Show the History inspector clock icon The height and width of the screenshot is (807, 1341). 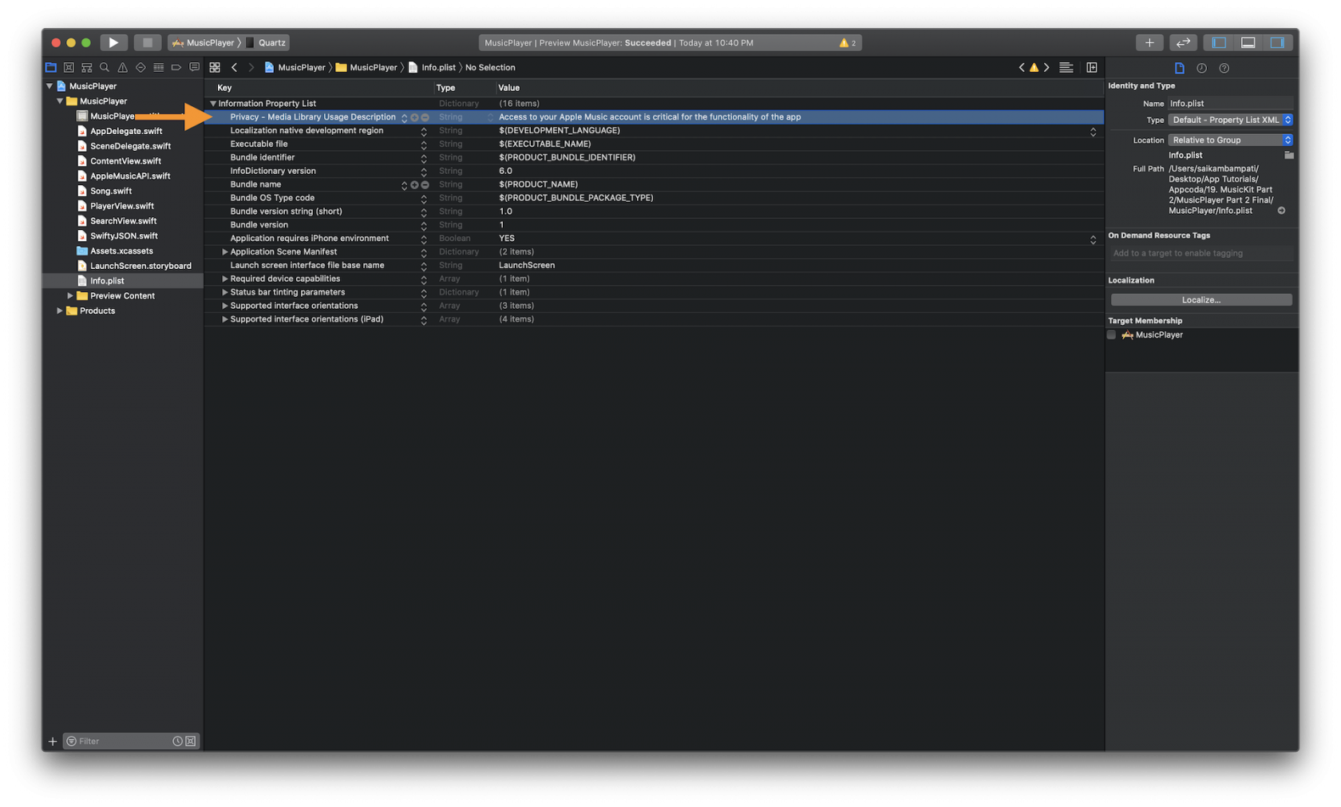coord(1202,68)
